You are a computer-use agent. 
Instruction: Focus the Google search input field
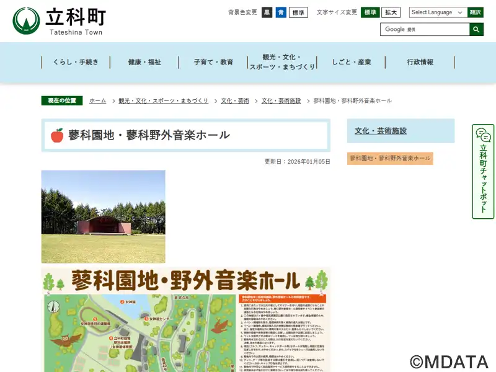coord(425,29)
